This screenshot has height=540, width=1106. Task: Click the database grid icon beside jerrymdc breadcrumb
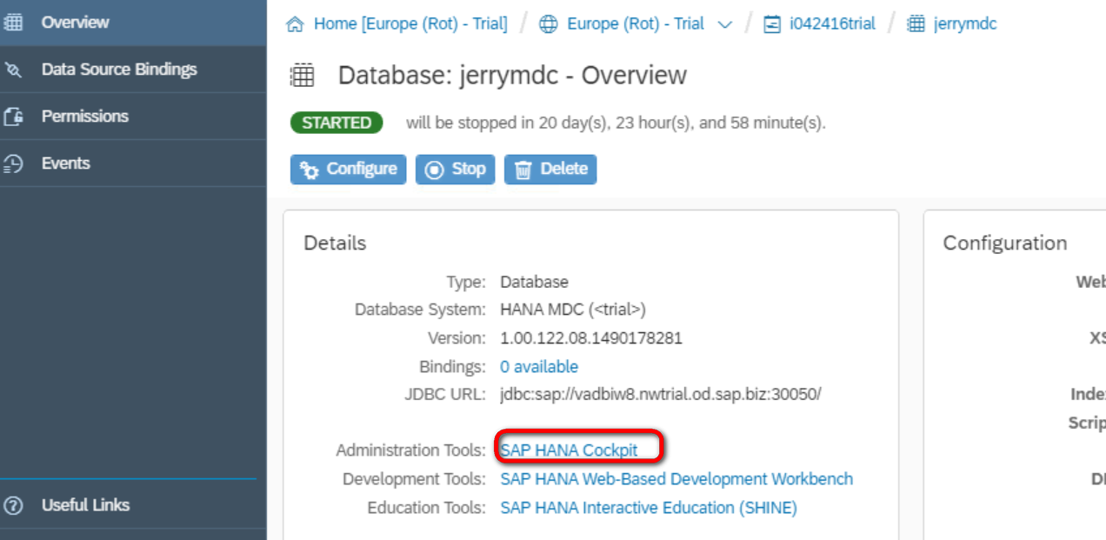[x=916, y=24]
